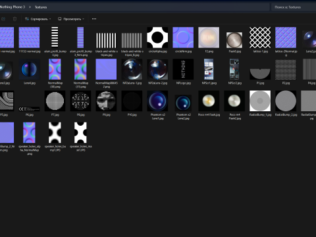
Task: Open the three-dots more options menu
Action: point(94,19)
